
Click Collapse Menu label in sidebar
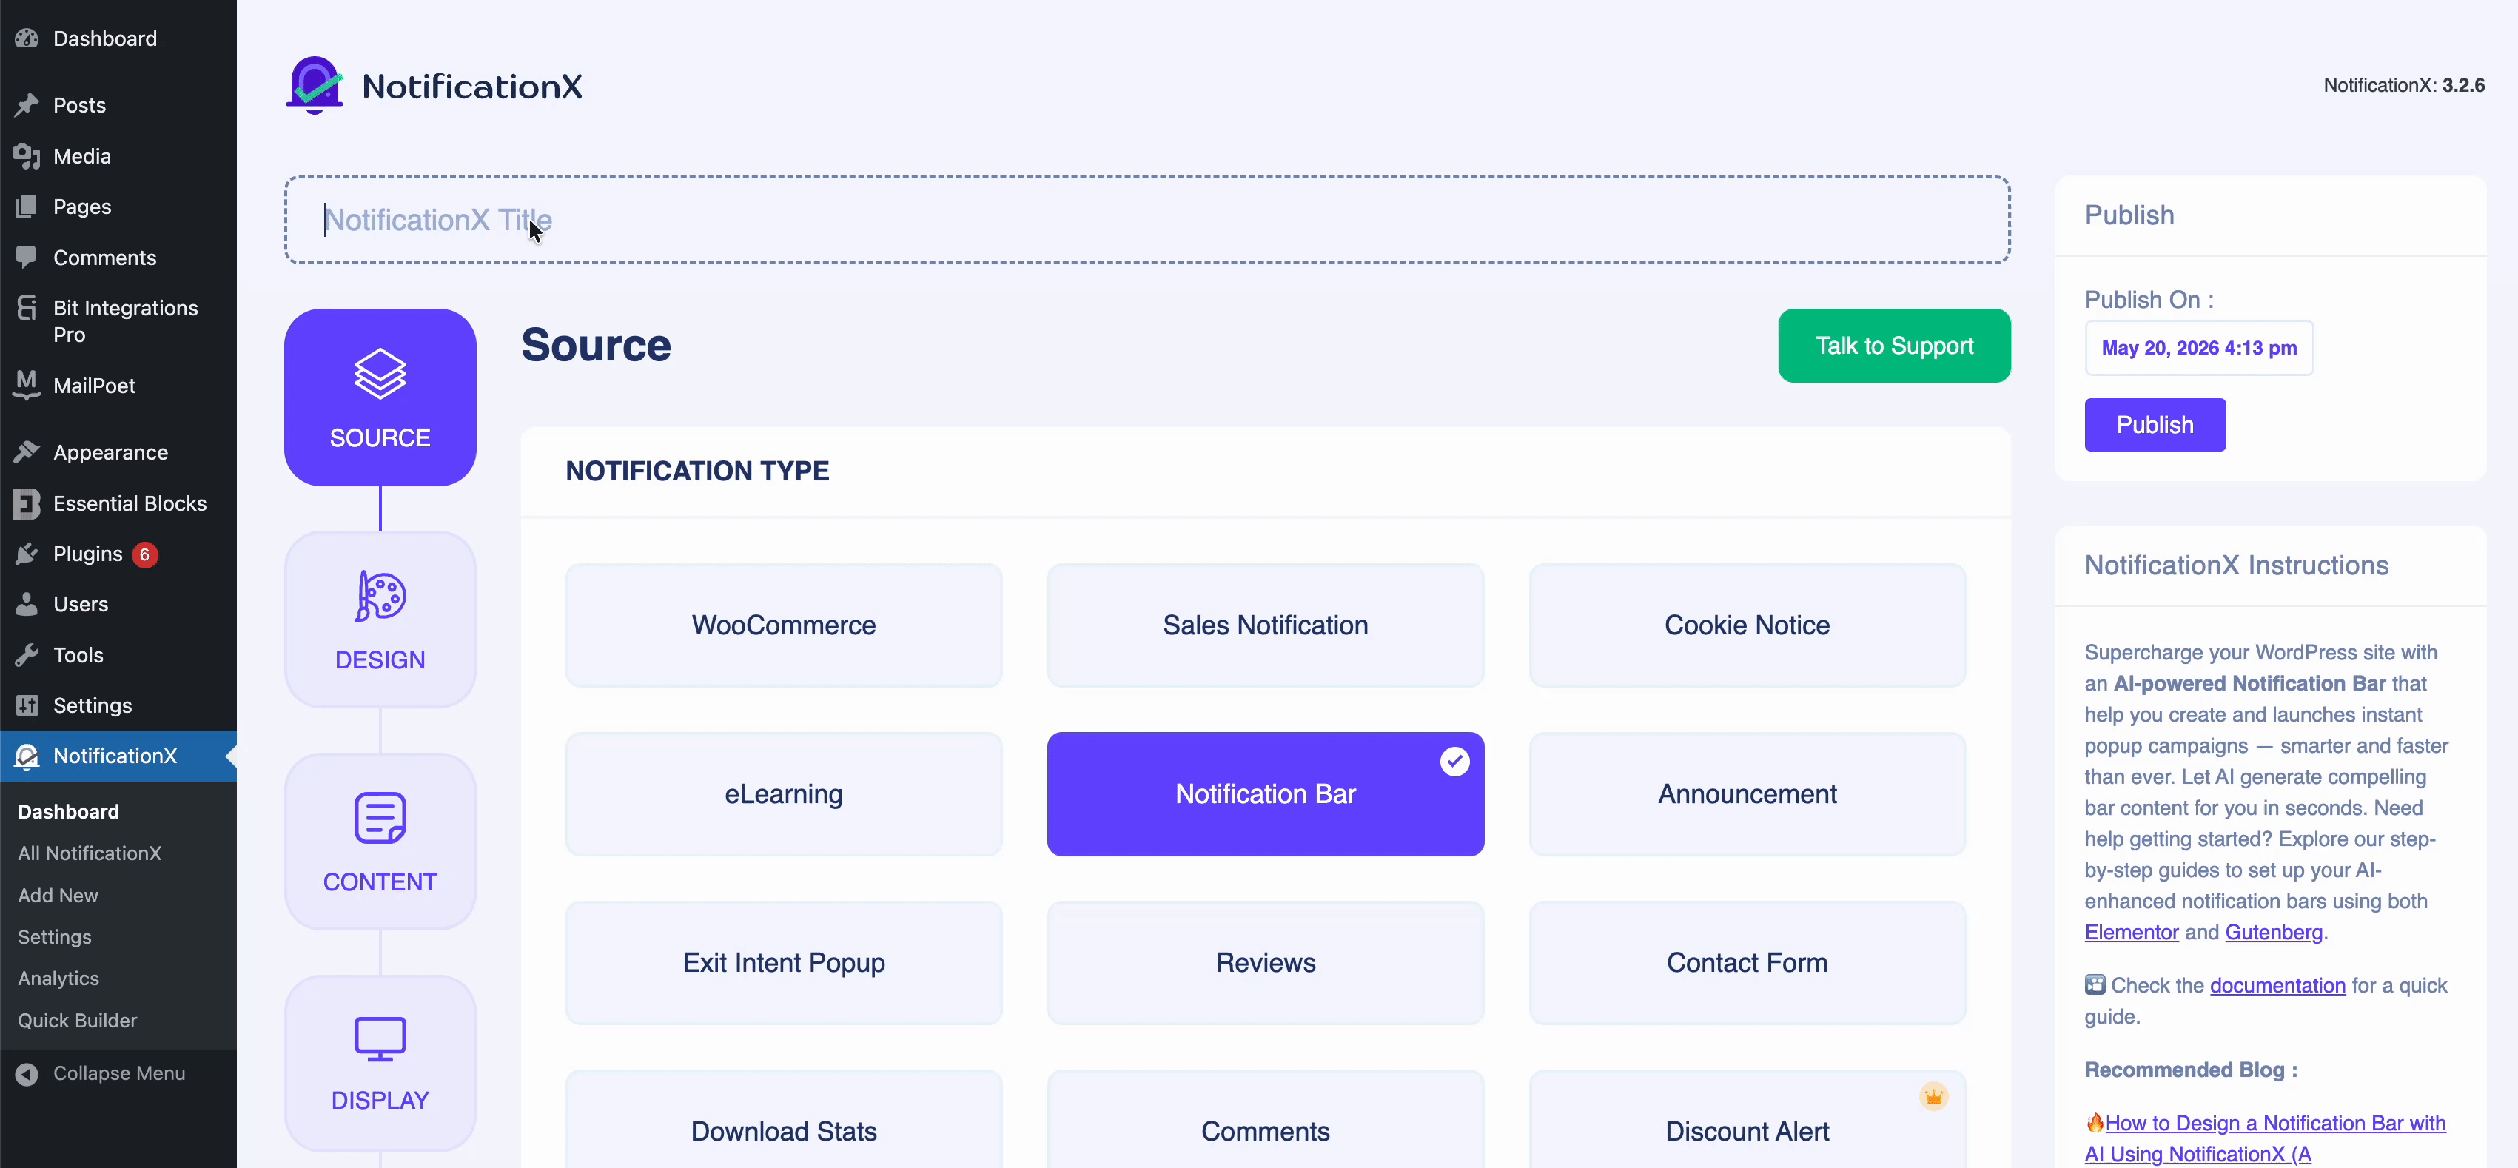(119, 1073)
